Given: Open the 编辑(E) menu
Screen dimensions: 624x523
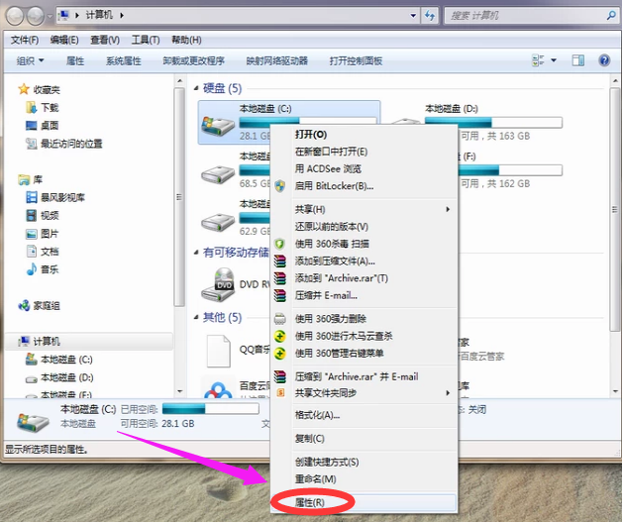Looking at the screenshot, I should 64,40.
